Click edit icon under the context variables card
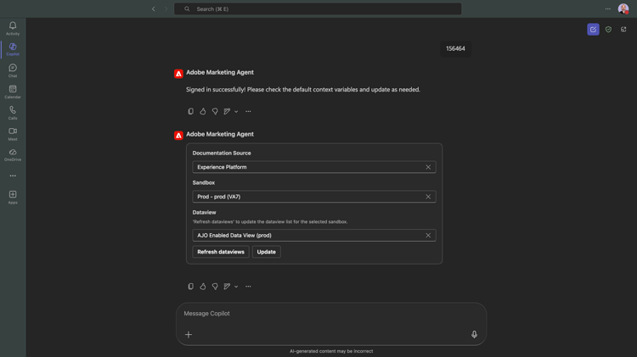 click(227, 287)
